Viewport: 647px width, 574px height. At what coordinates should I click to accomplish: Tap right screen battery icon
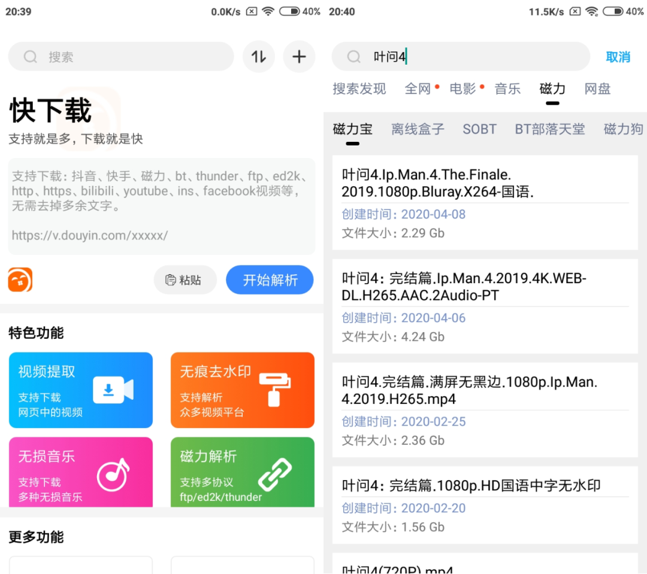pos(613,11)
